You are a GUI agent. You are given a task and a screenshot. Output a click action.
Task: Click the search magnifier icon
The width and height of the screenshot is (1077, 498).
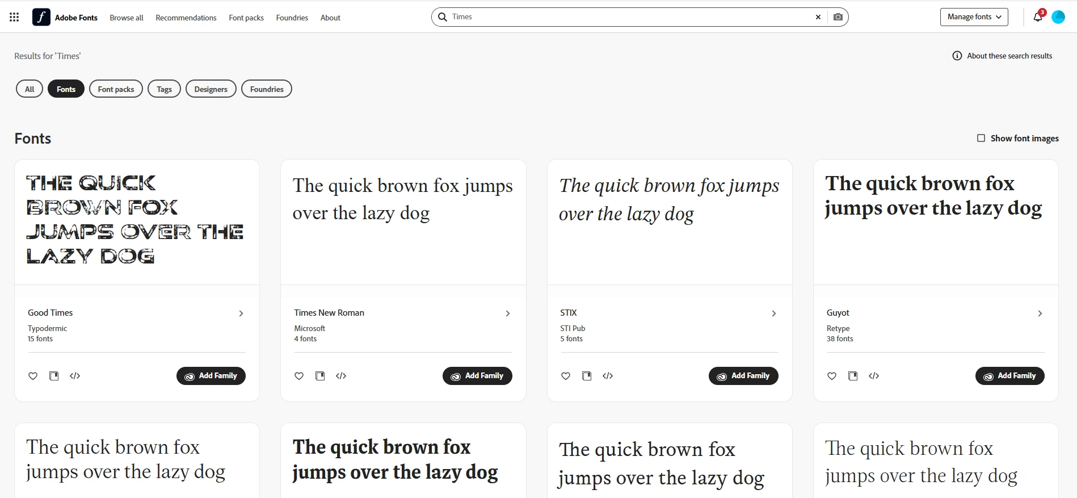443,17
